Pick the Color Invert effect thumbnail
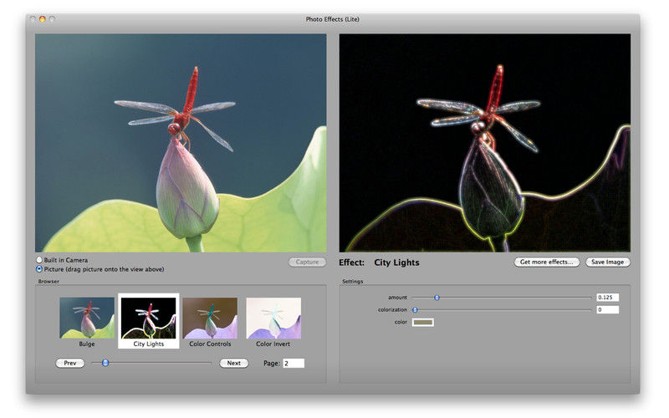This screenshot has height=418, width=669. (x=273, y=319)
